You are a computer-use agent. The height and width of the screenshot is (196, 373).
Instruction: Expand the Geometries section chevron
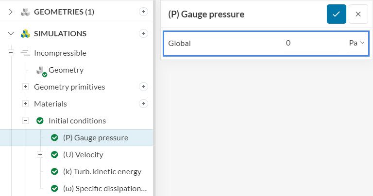[11, 12]
